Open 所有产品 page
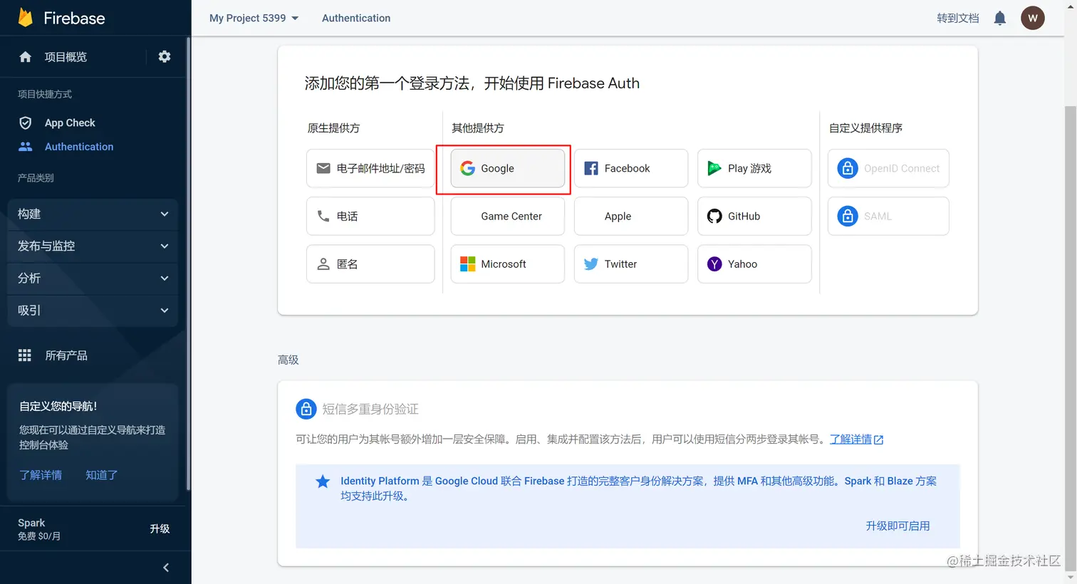Screen dimensions: 1077x584 click(x=66, y=355)
